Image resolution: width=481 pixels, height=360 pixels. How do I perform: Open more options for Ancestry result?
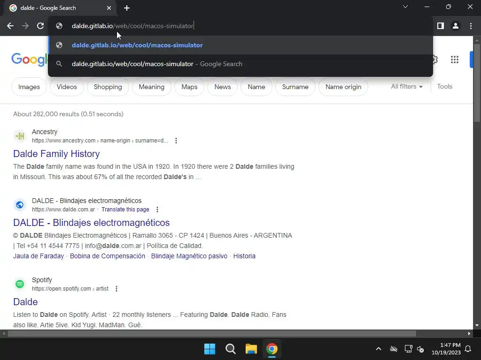coord(176,141)
